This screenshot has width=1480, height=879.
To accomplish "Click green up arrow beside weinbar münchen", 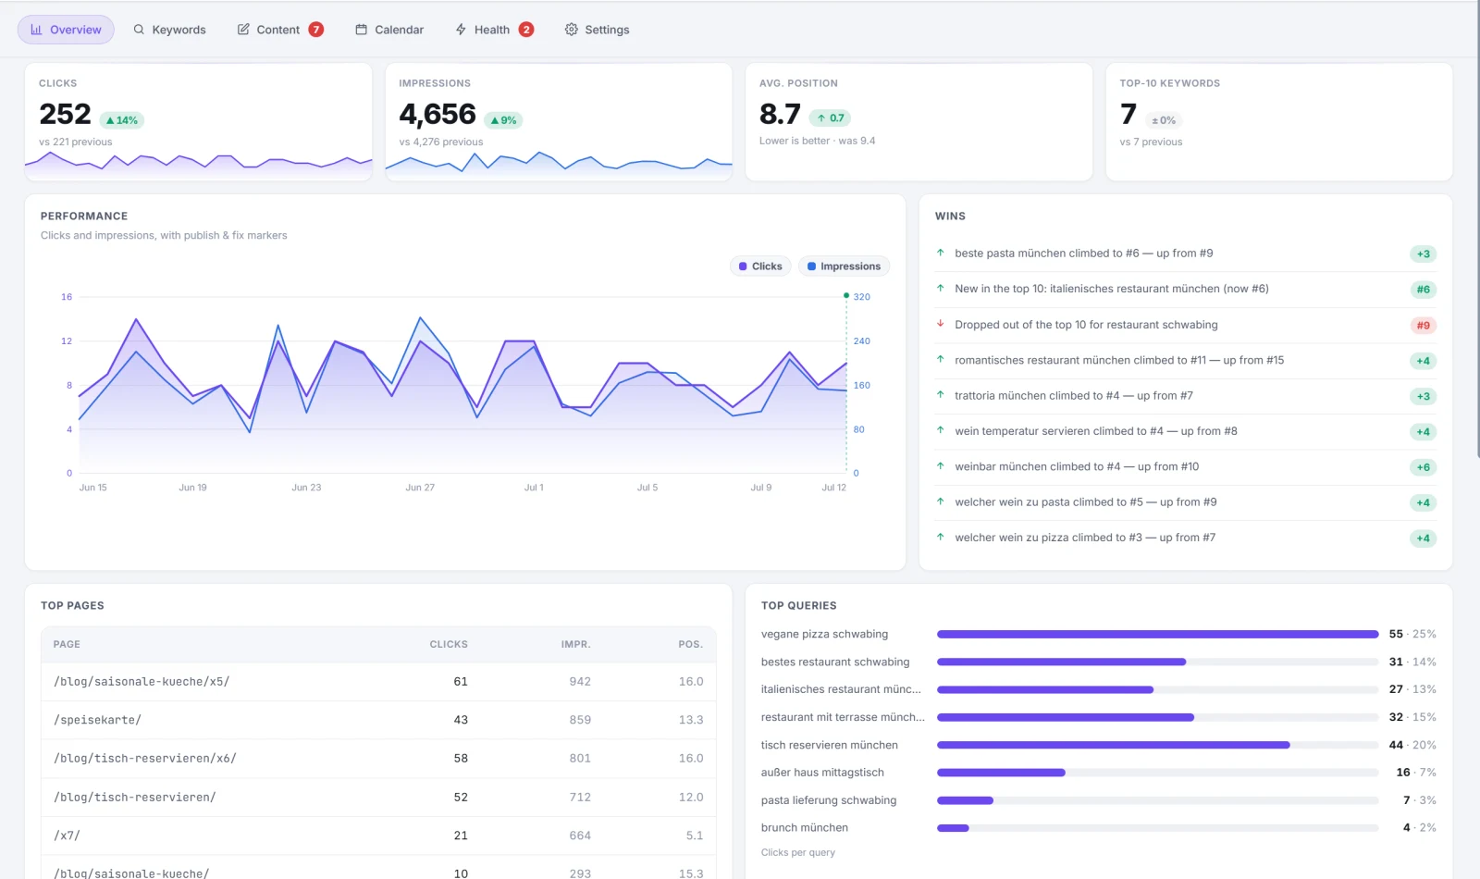I will click(941, 466).
